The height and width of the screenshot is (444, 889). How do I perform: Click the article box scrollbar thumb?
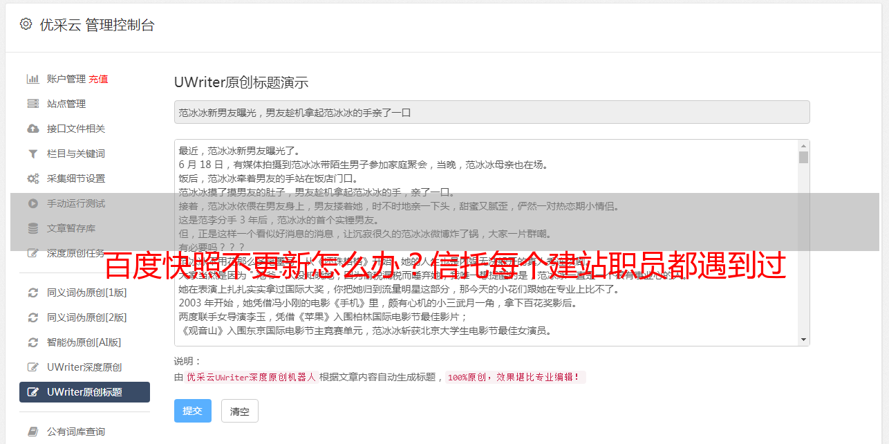803,157
